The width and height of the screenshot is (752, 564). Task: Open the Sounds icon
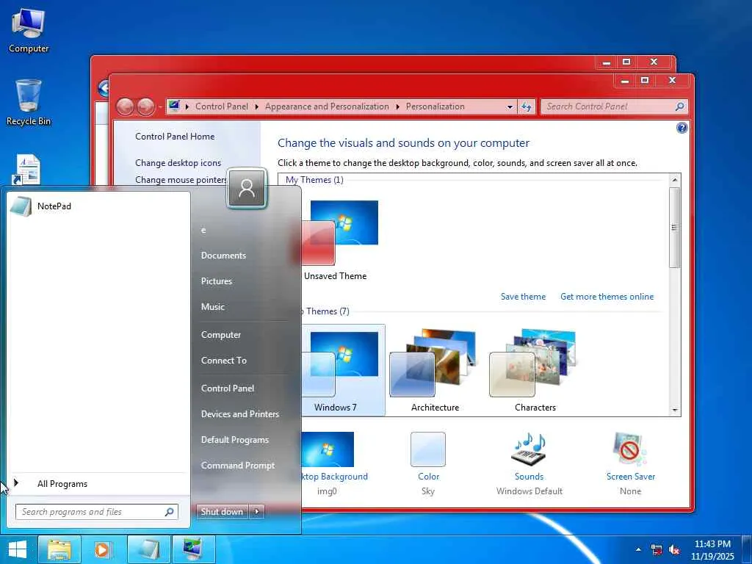pyautogui.click(x=529, y=449)
